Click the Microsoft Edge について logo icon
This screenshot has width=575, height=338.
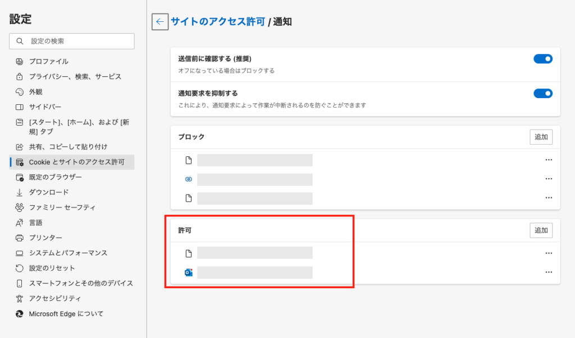(x=19, y=314)
